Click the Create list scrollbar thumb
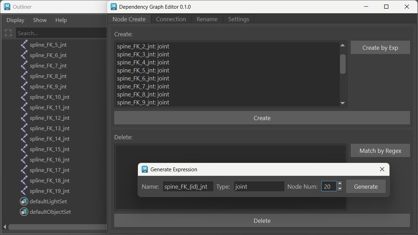The width and height of the screenshot is (418, 235). tap(343, 64)
